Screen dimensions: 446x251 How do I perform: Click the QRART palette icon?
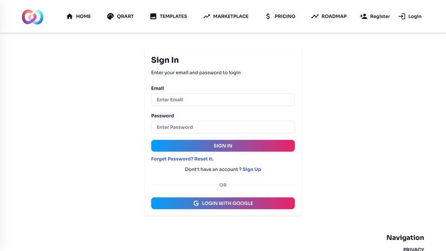click(x=110, y=16)
